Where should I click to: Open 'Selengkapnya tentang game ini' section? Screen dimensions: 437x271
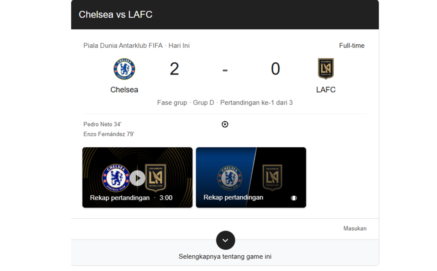(225, 256)
